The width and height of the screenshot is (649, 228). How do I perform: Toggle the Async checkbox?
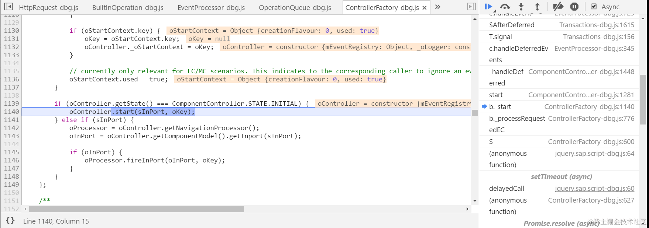point(594,7)
